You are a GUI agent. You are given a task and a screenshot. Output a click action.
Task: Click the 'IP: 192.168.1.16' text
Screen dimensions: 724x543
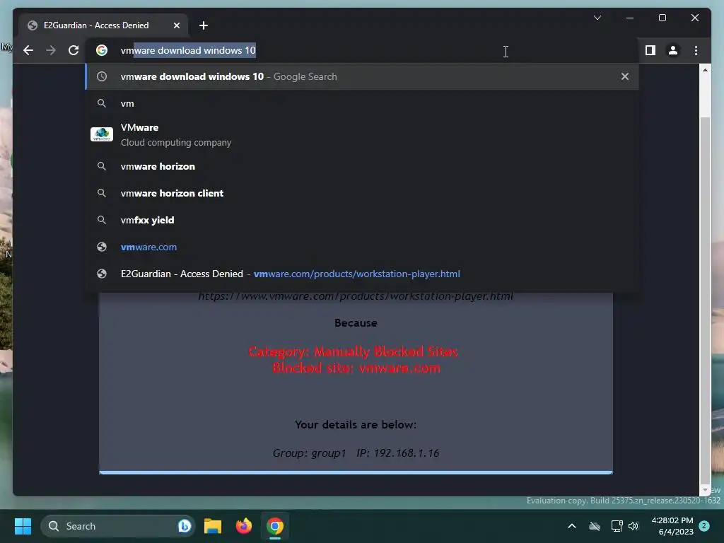pos(397,453)
